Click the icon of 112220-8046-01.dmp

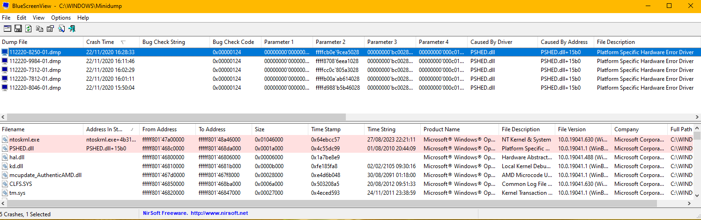tap(5, 88)
